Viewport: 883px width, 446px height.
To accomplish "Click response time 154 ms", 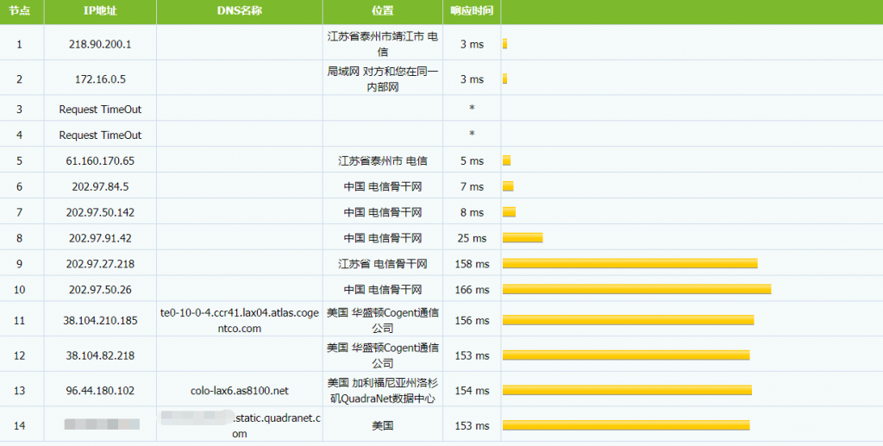I will pos(472,391).
